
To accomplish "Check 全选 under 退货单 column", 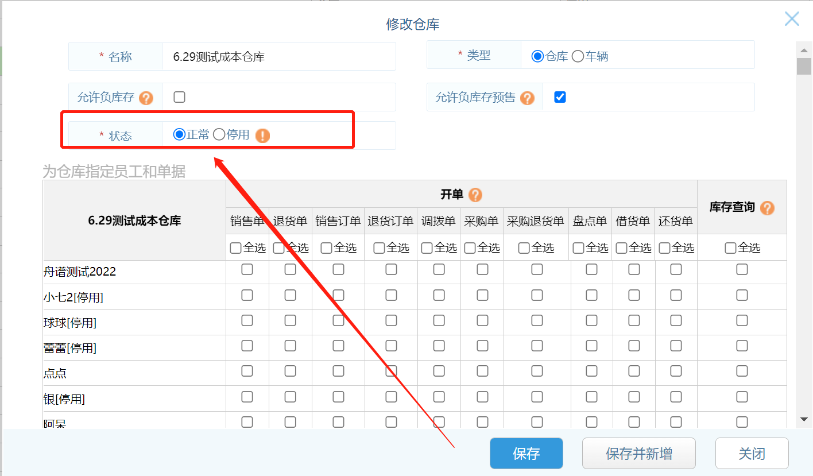I will [278, 248].
